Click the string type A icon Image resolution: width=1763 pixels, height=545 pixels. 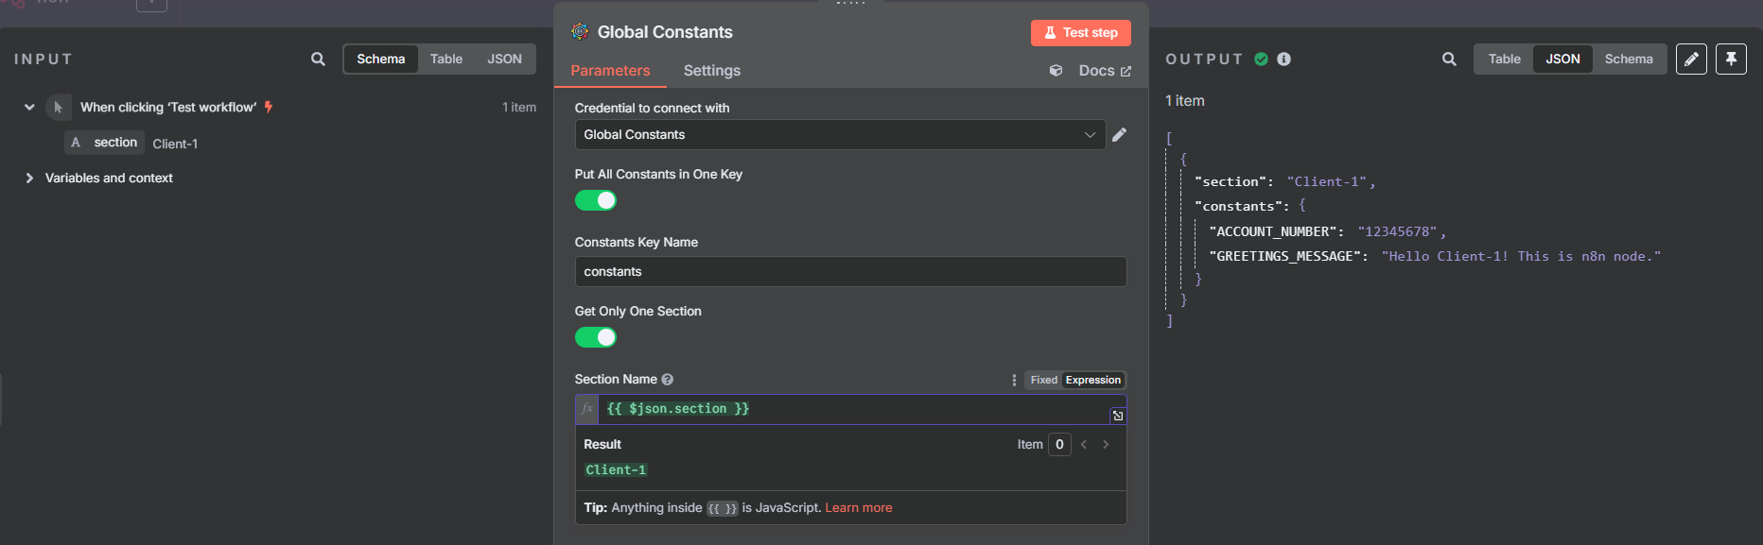76,143
